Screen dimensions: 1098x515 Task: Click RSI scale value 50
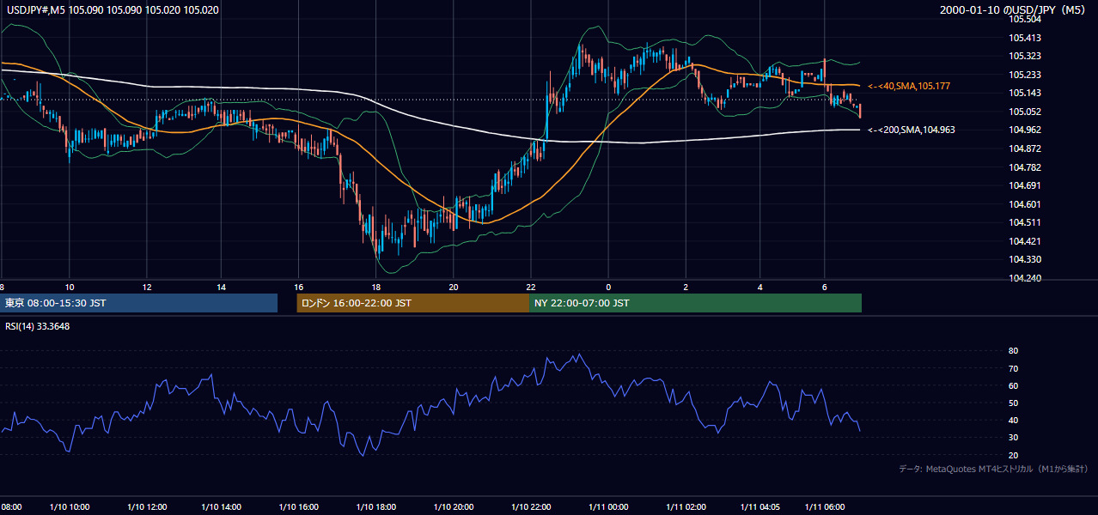coord(1014,403)
